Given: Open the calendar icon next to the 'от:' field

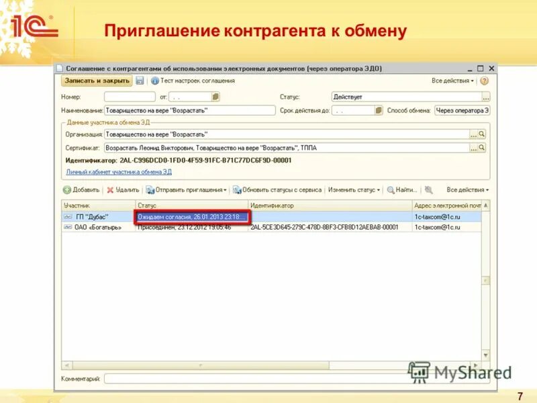Looking at the screenshot, I should click(215, 97).
